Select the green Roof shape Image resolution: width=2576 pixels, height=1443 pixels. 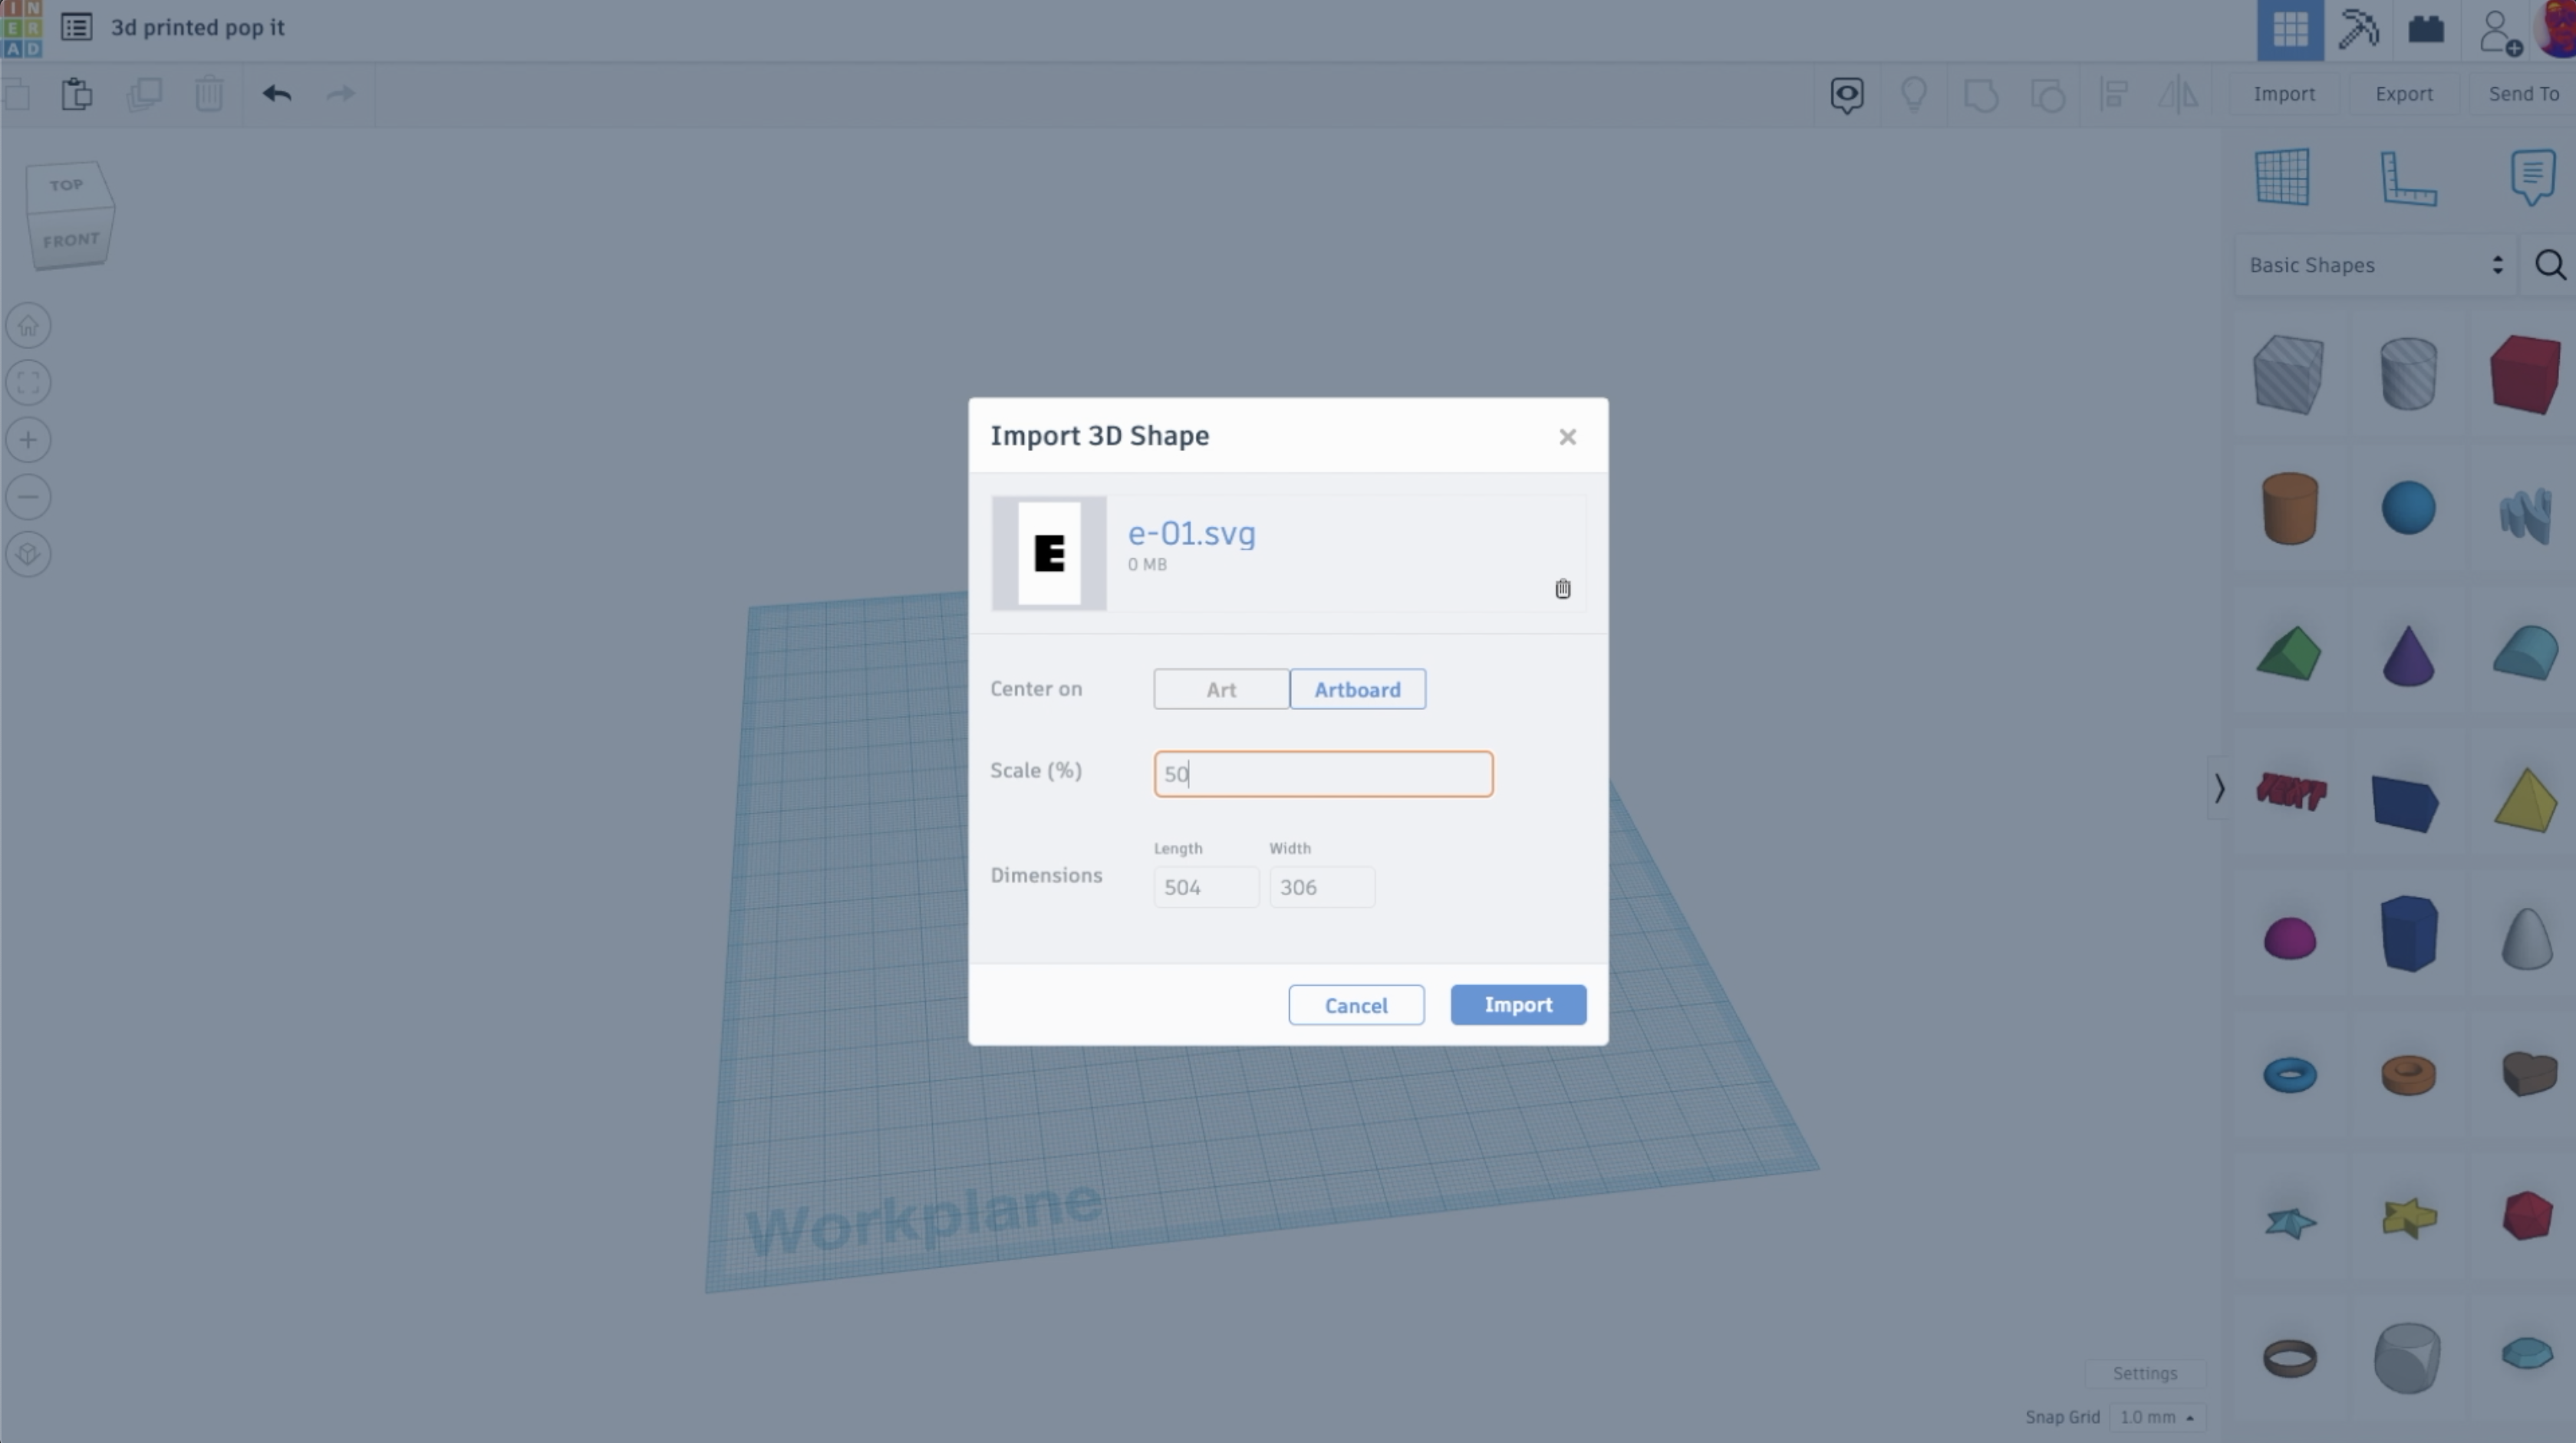pyautogui.click(x=2289, y=653)
